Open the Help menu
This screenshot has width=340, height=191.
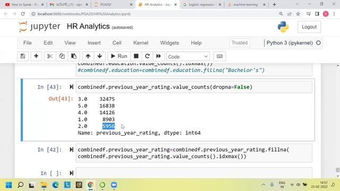tap(196, 43)
